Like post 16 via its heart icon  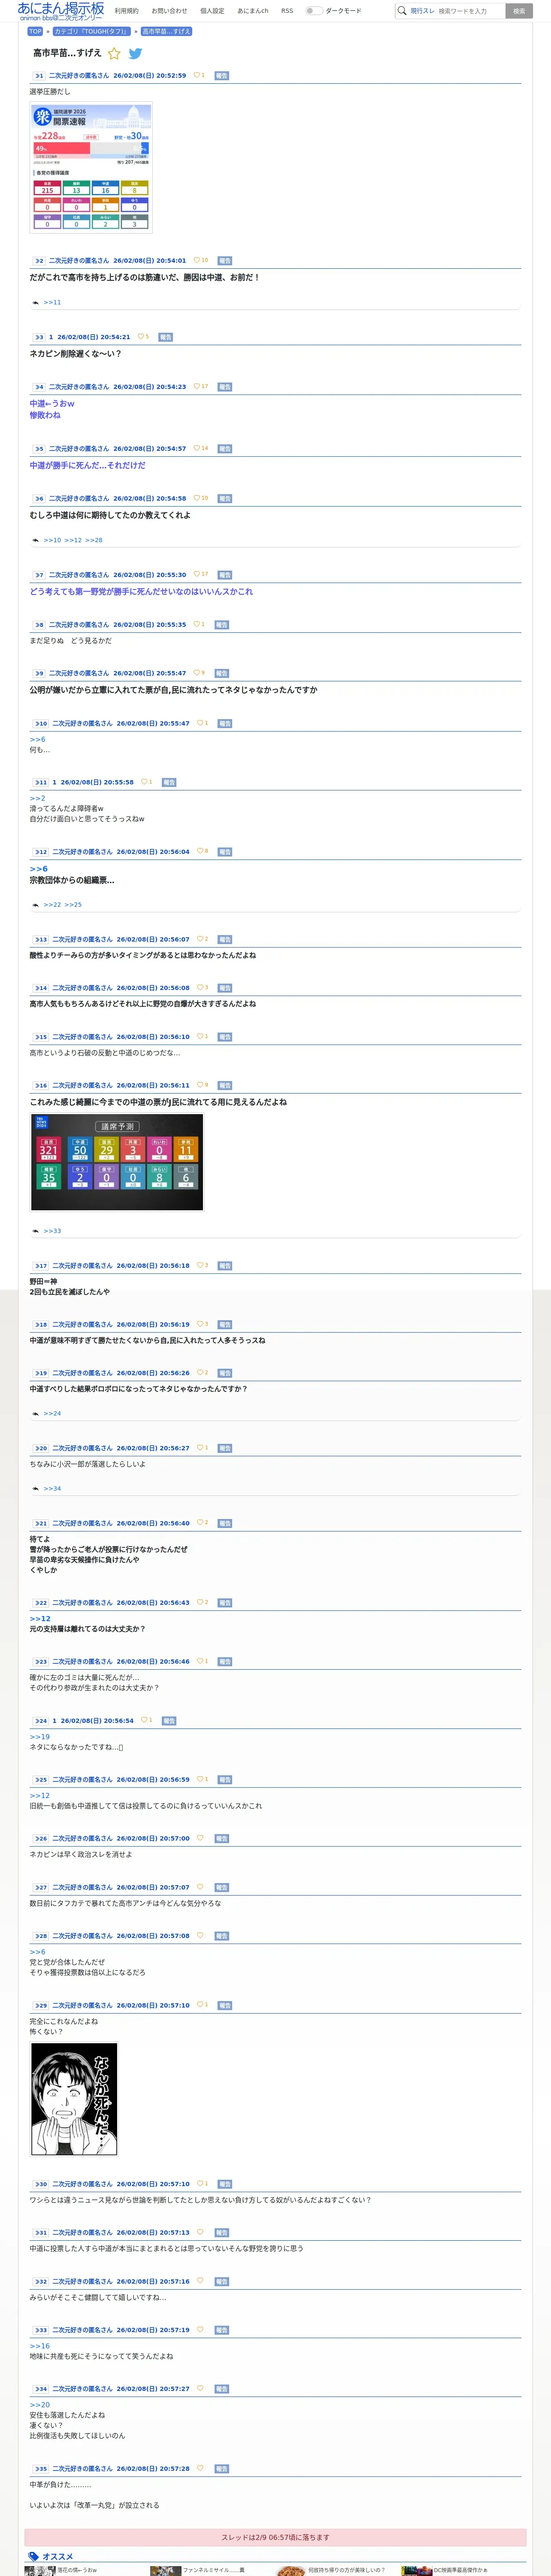199,1085
